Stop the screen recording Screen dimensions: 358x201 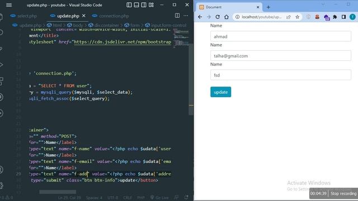[343, 194]
